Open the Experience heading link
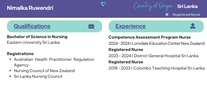The width and height of the screenshot is (207, 103). pos(130,26)
